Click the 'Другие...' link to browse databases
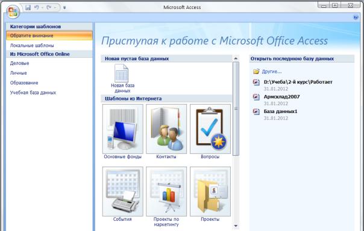Image resolution: width=364 pixels, height=231 pixels. point(272,72)
